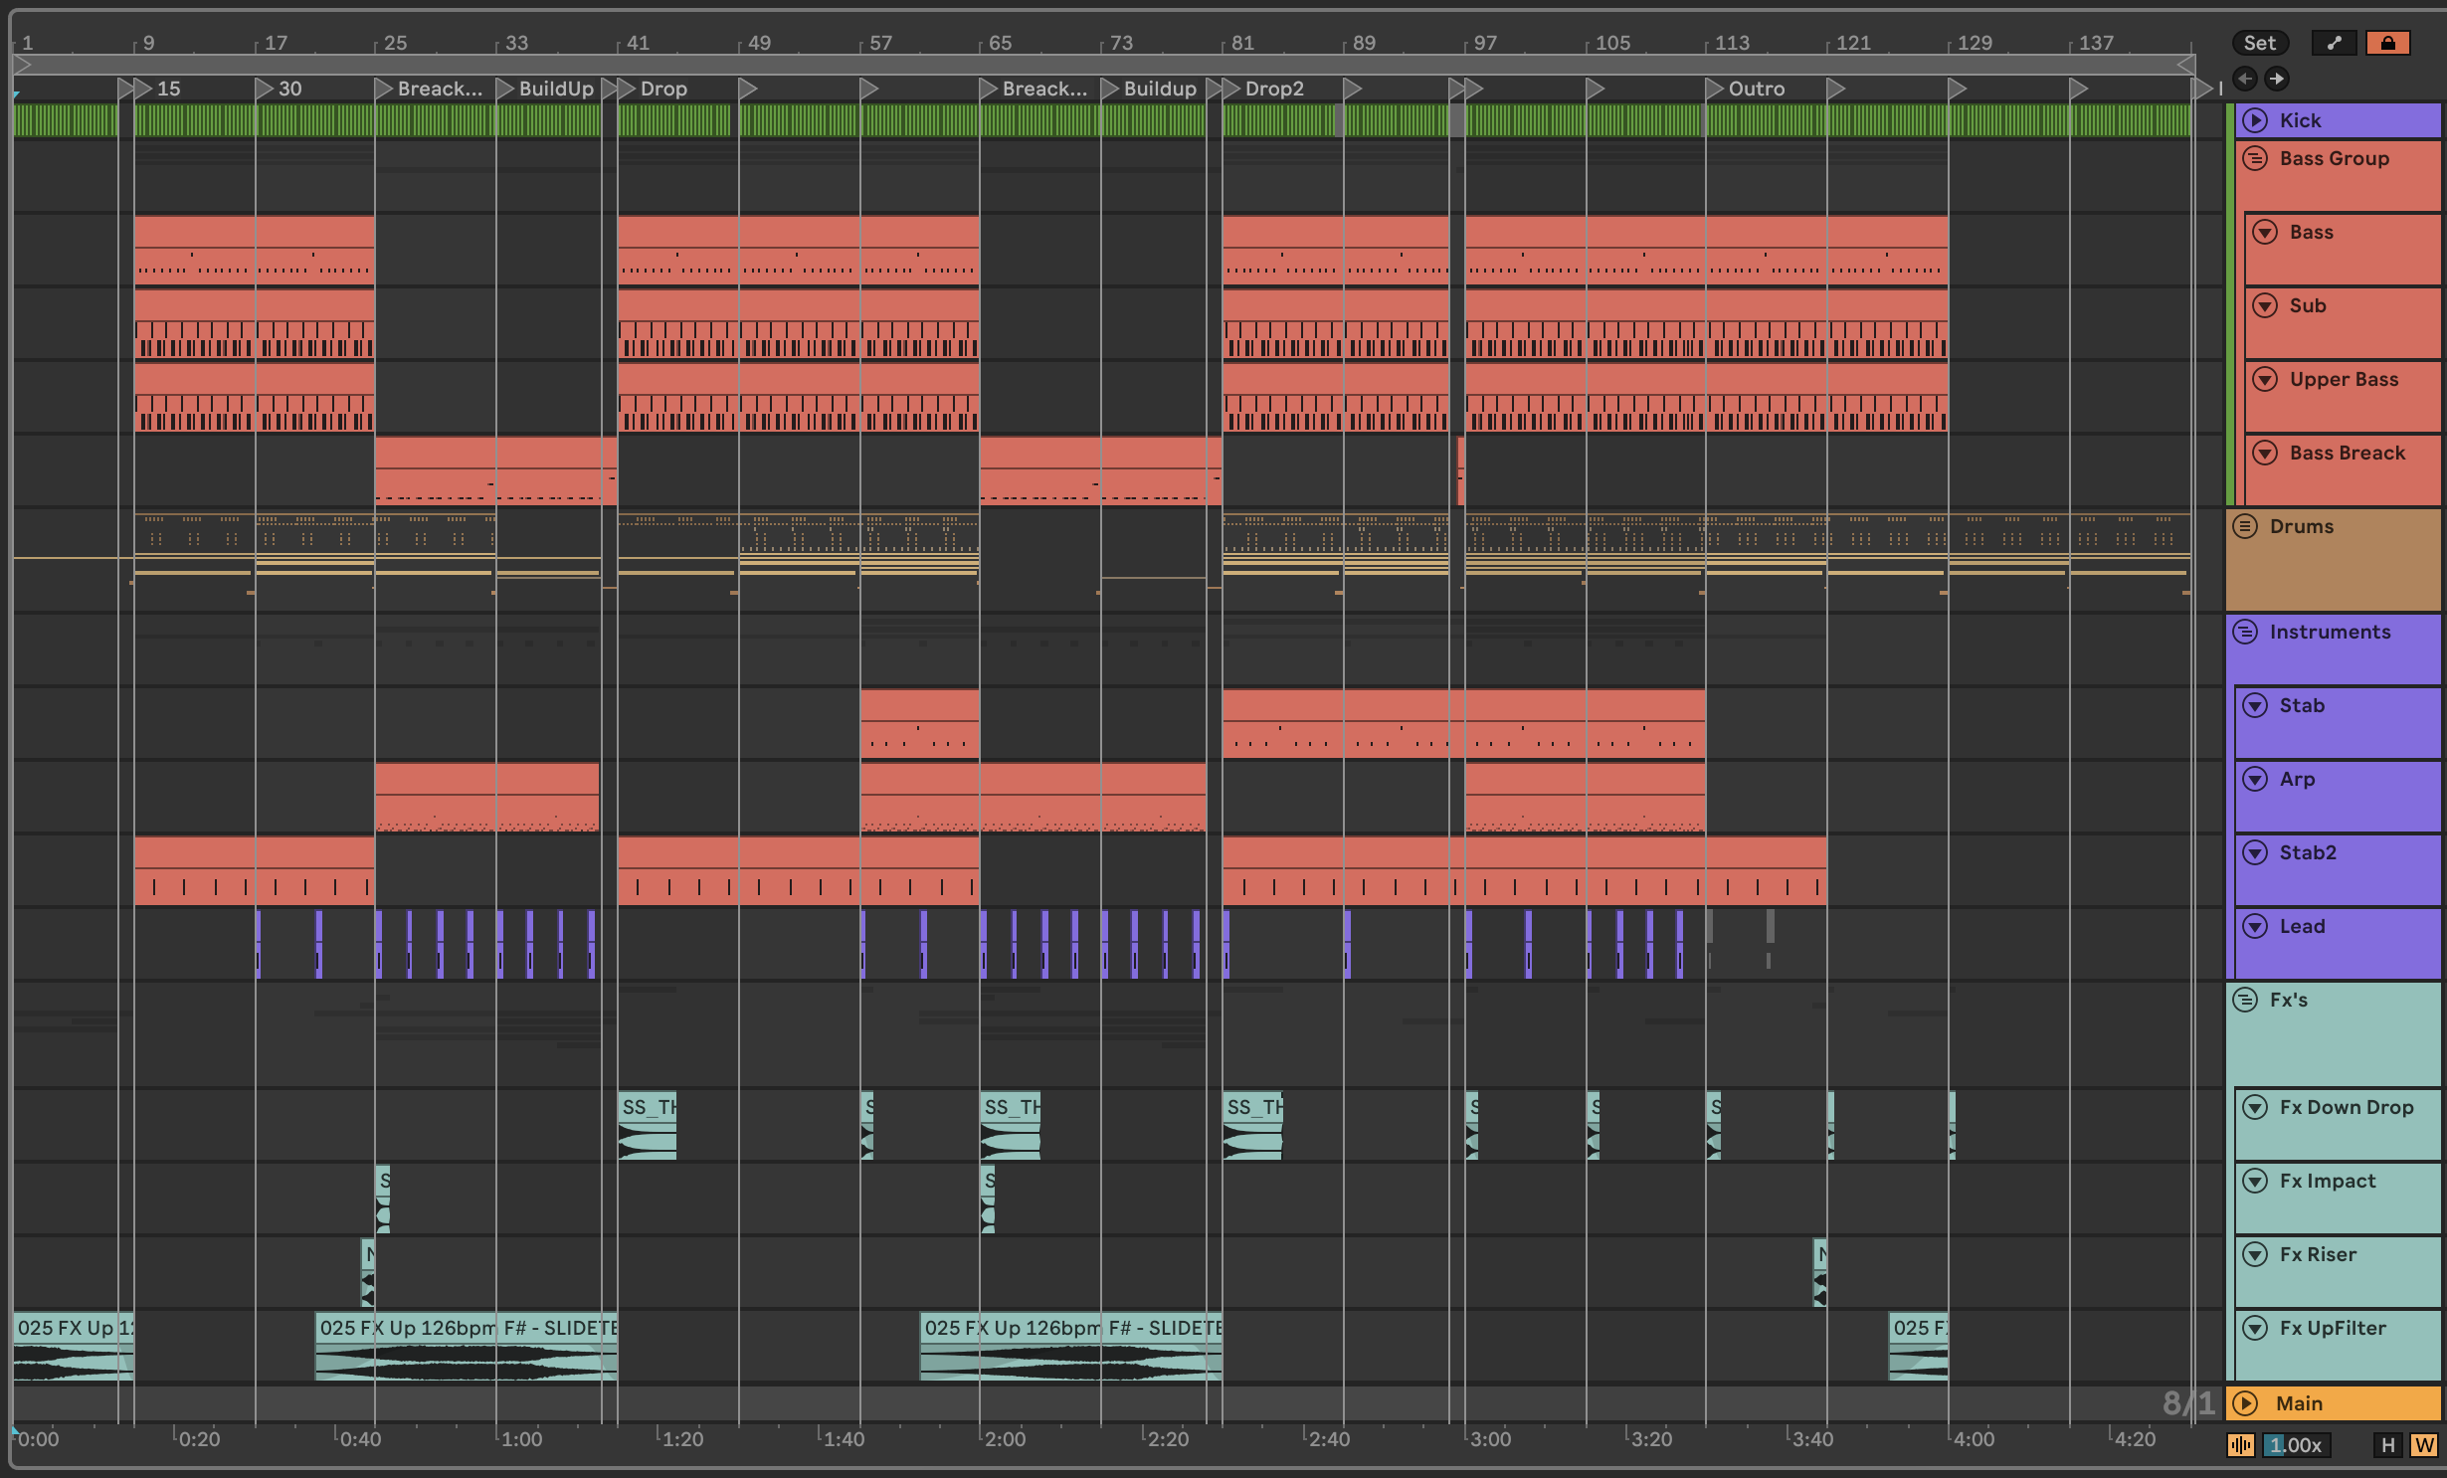Select the Drop locator at bar 41
Screen dimensions: 2447x1478
653,89
